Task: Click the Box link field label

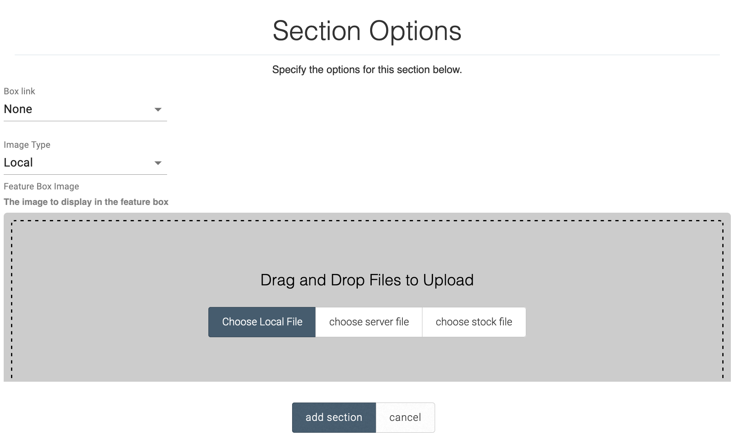Action: pos(20,91)
